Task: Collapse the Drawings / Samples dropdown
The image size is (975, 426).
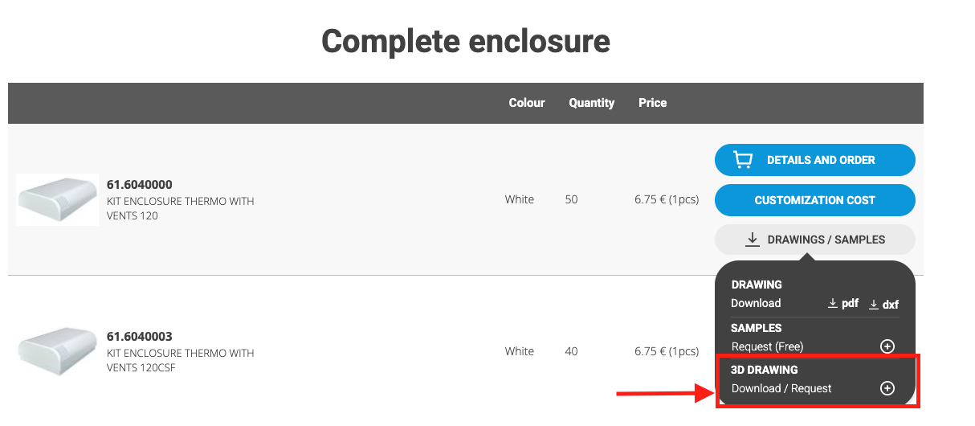Action: (815, 240)
